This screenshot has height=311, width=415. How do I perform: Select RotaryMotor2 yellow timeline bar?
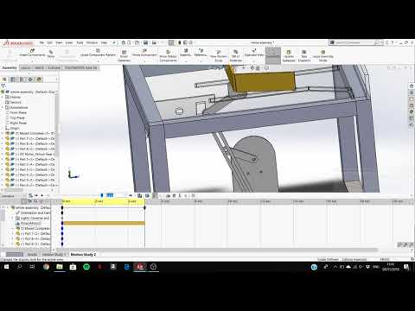click(x=104, y=223)
